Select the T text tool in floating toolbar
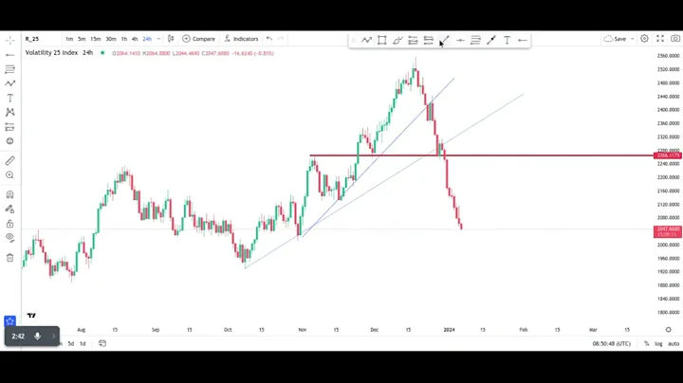The width and height of the screenshot is (683, 383). point(507,41)
